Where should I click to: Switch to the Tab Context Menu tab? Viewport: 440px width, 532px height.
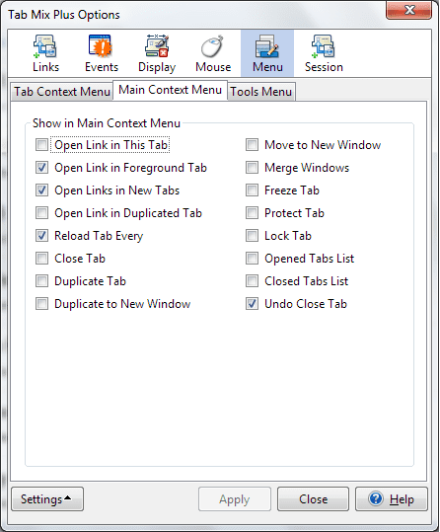tap(62, 92)
